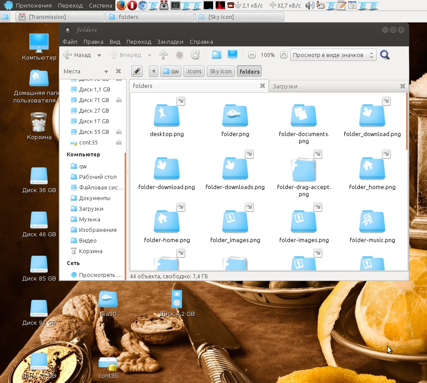Select the folders path bar button
The width and height of the screenshot is (427, 383).
coord(249,71)
